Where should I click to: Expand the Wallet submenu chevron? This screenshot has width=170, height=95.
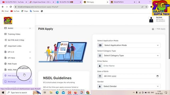[30, 28]
